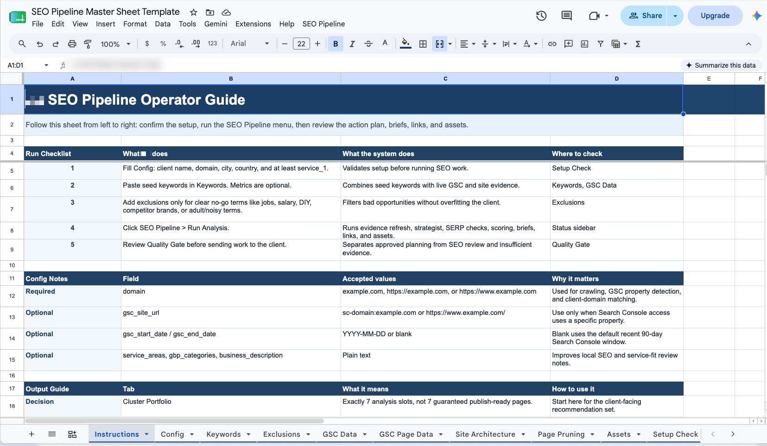Open number format 123 menu
767x446 pixels.
212,44
